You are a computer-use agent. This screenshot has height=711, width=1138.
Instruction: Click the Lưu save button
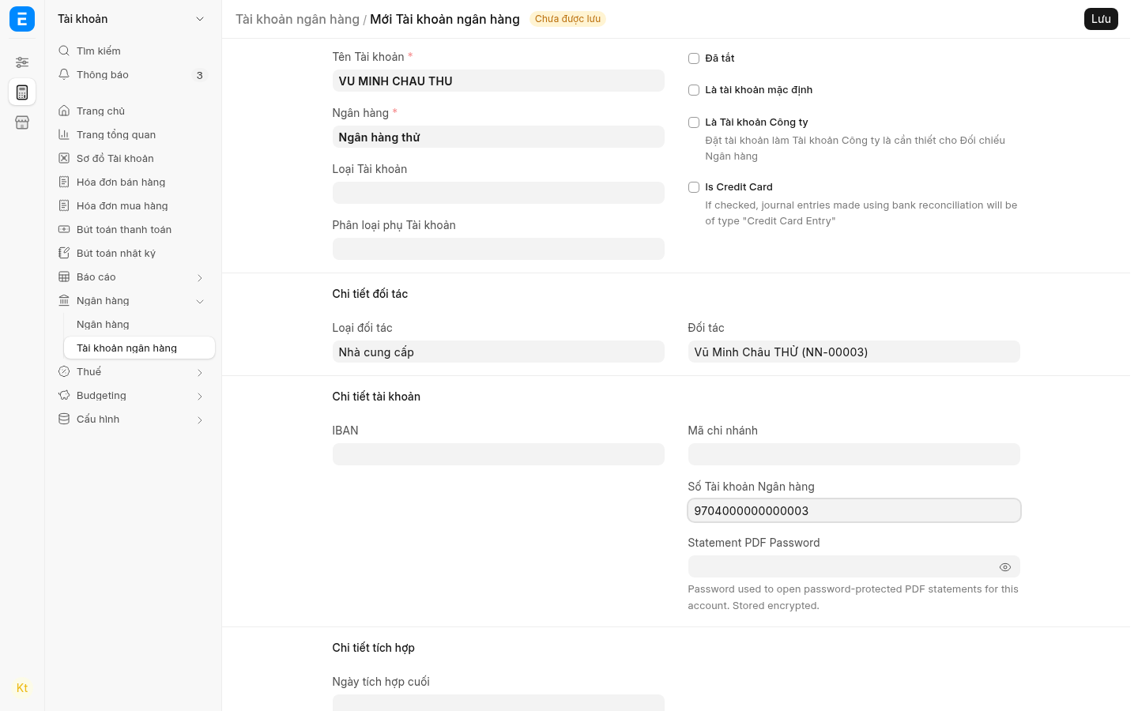[x=1101, y=19]
